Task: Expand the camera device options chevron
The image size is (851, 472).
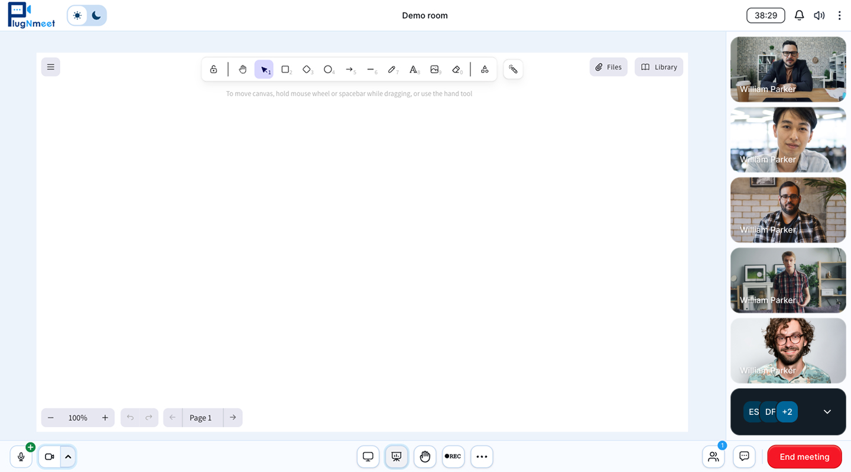Action: (68, 456)
